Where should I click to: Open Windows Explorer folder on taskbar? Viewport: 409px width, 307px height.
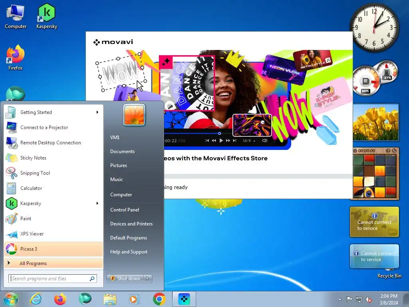(110, 299)
